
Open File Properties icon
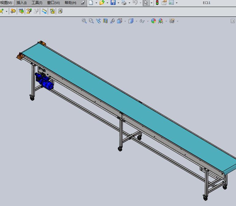click(x=164, y=2)
